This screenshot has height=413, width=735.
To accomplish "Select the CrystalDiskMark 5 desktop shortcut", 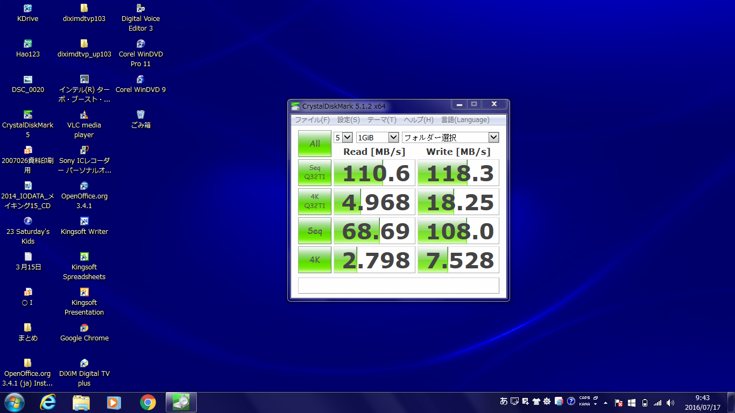I will [x=28, y=124].
